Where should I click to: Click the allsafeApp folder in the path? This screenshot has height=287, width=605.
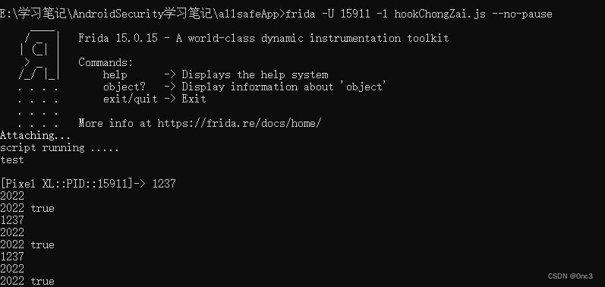248,14
